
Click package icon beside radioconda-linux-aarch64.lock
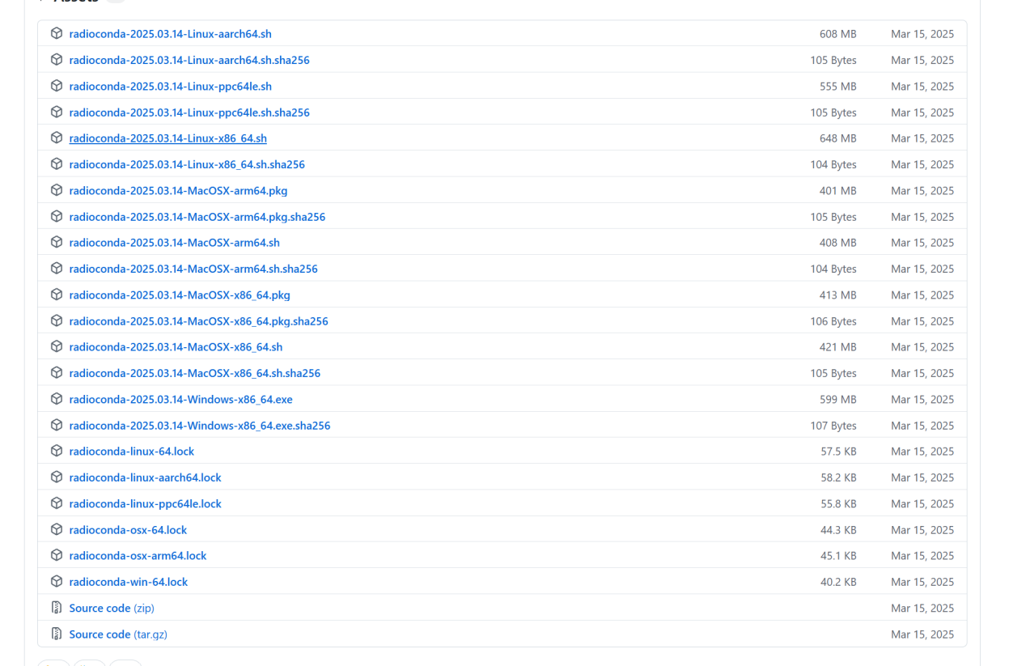57,477
